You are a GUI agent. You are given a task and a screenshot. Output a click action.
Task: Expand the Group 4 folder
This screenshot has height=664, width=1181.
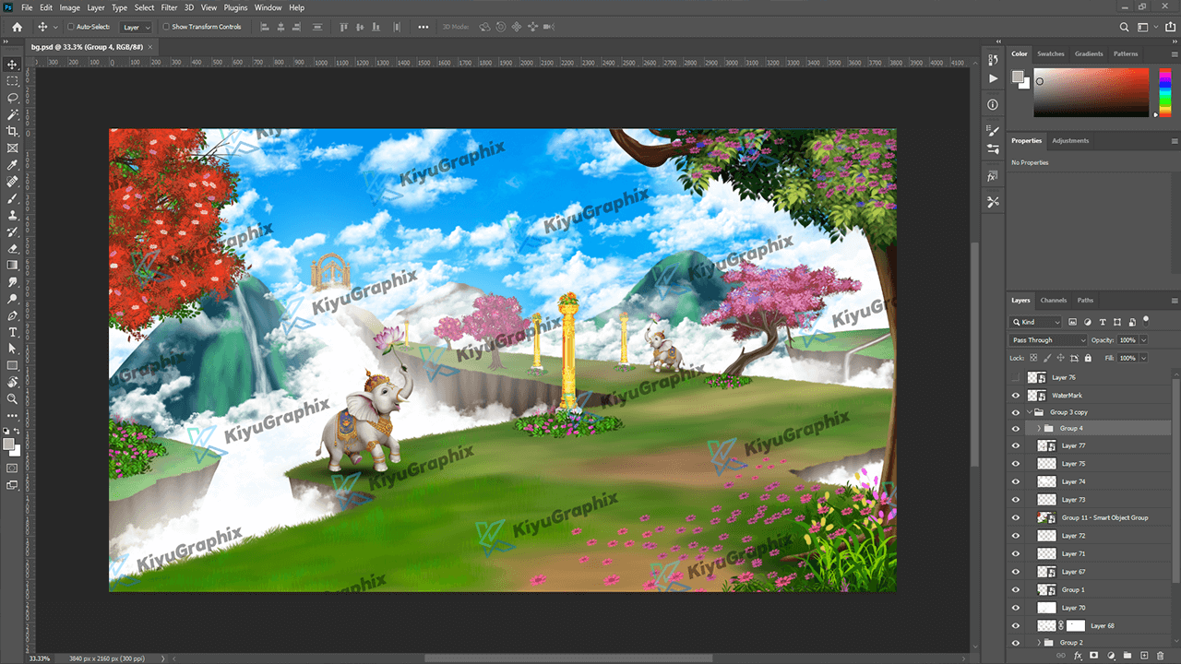(x=1039, y=429)
